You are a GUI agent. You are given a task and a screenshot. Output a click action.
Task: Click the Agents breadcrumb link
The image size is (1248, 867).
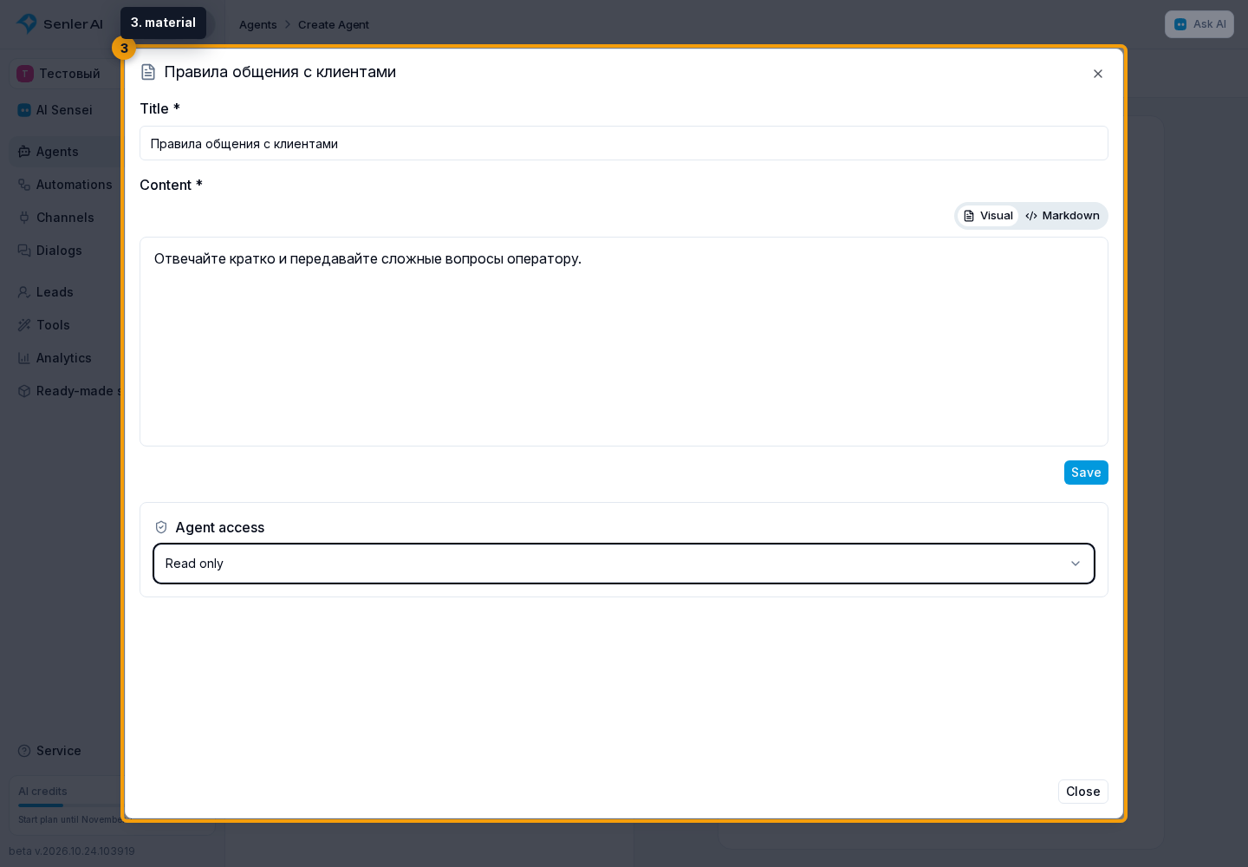(x=258, y=24)
